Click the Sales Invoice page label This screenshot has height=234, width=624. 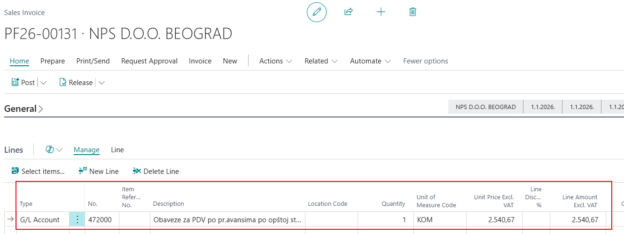pos(24,13)
